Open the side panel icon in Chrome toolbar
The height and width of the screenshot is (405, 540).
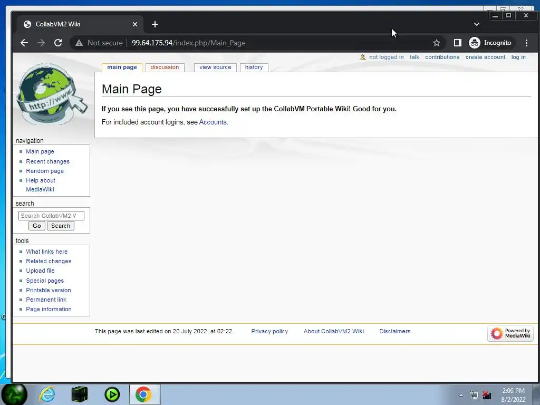click(x=457, y=43)
